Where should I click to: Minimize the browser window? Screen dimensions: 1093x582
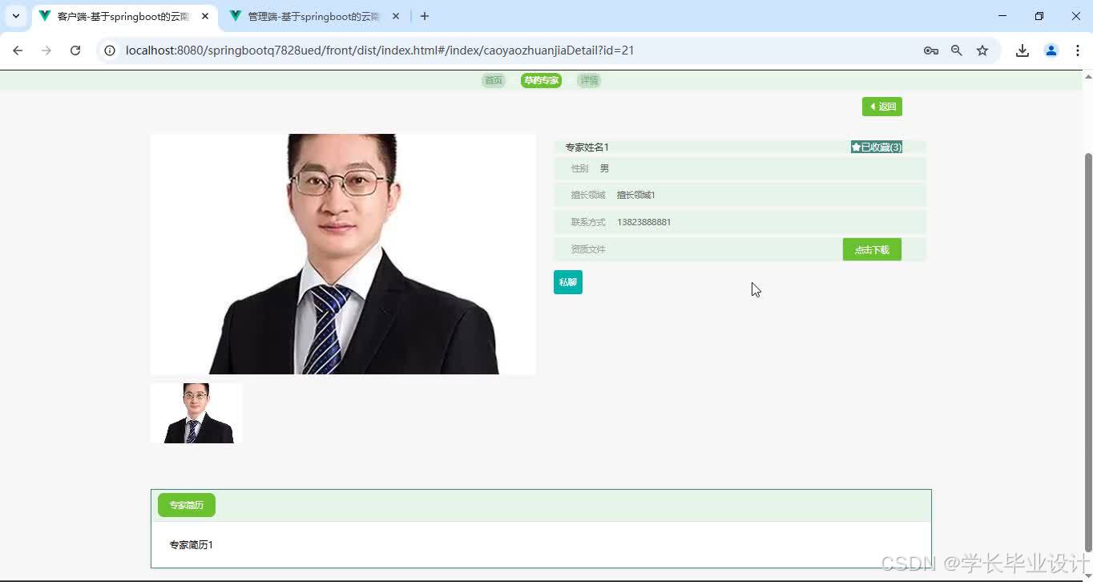pos(1002,16)
